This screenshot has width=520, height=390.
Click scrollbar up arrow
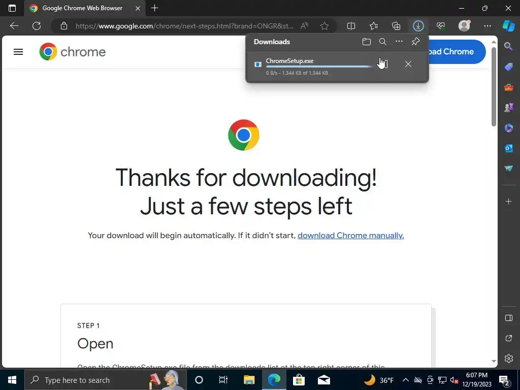[x=494, y=42]
